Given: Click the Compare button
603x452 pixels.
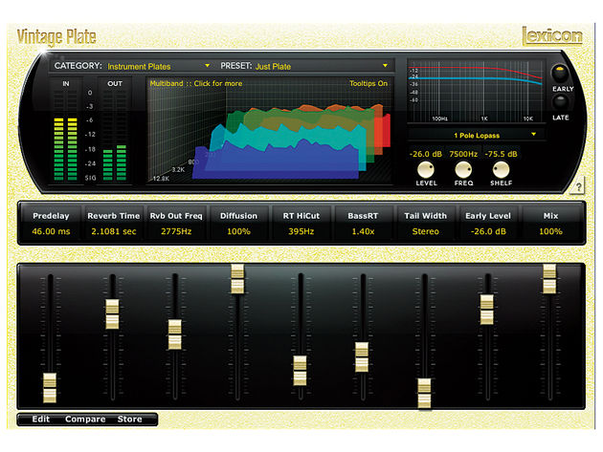Looking at the screenshot, I should [85, 419].
